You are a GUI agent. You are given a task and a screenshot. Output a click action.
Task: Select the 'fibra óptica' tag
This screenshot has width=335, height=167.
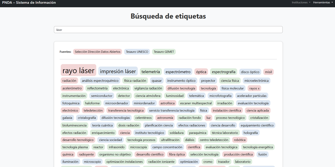[x=177, y=154]
